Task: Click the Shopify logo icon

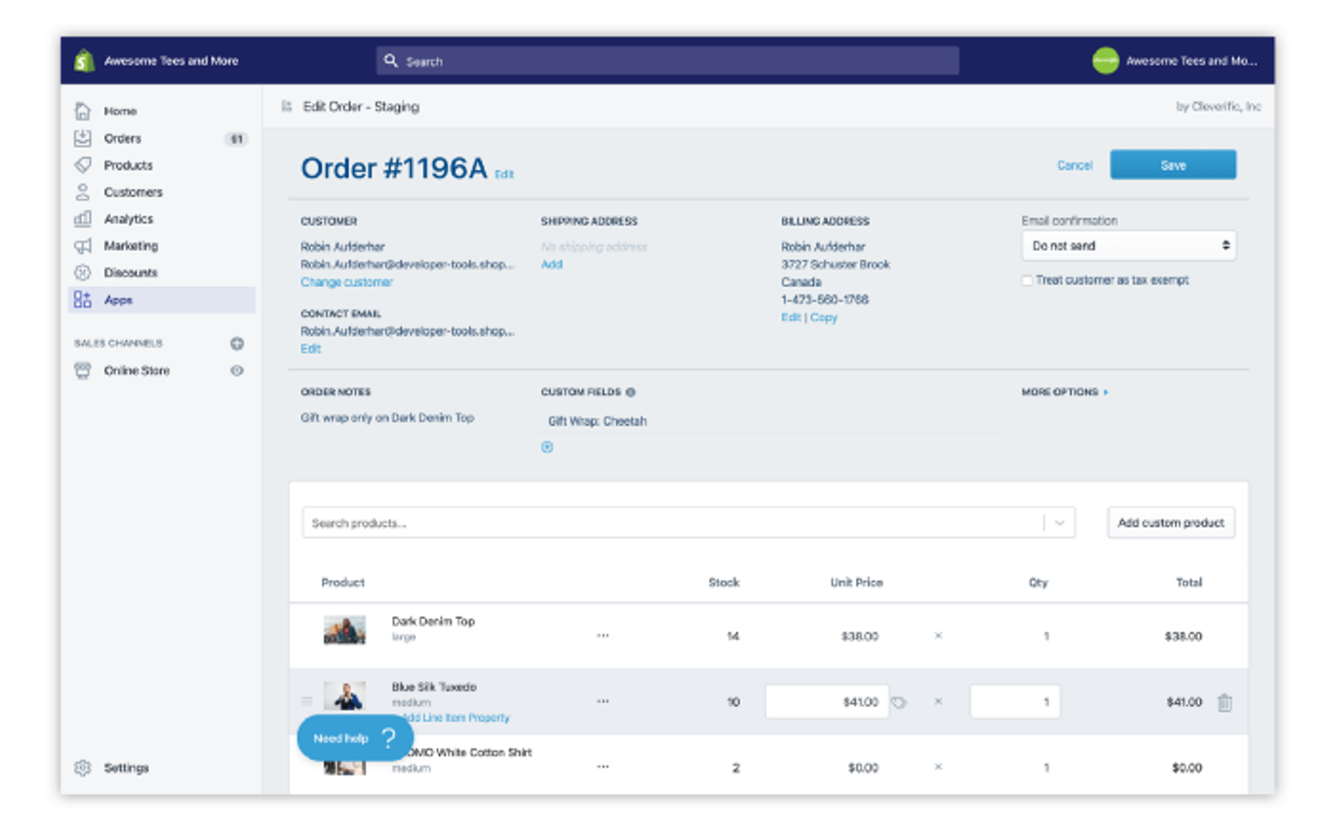Action: [84, 61]
